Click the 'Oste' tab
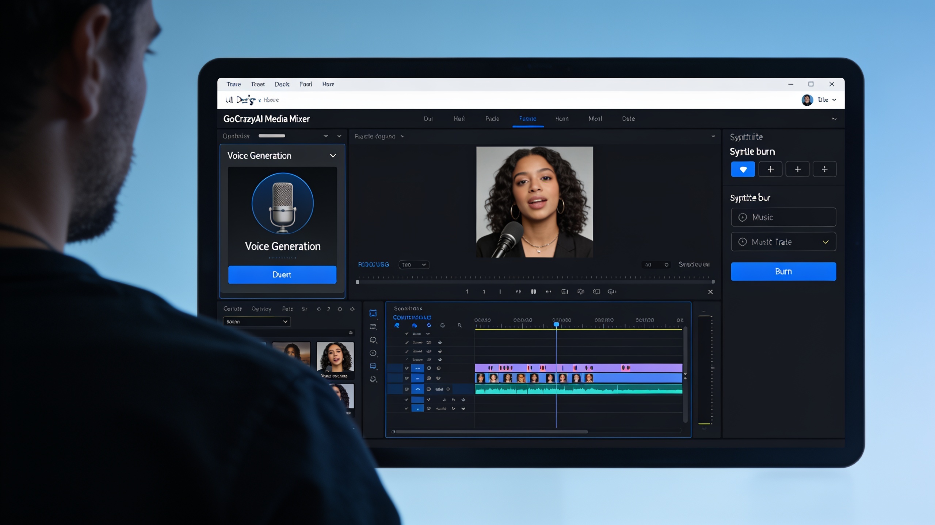Viewport: 935px width, 525px height. point(628,119)
